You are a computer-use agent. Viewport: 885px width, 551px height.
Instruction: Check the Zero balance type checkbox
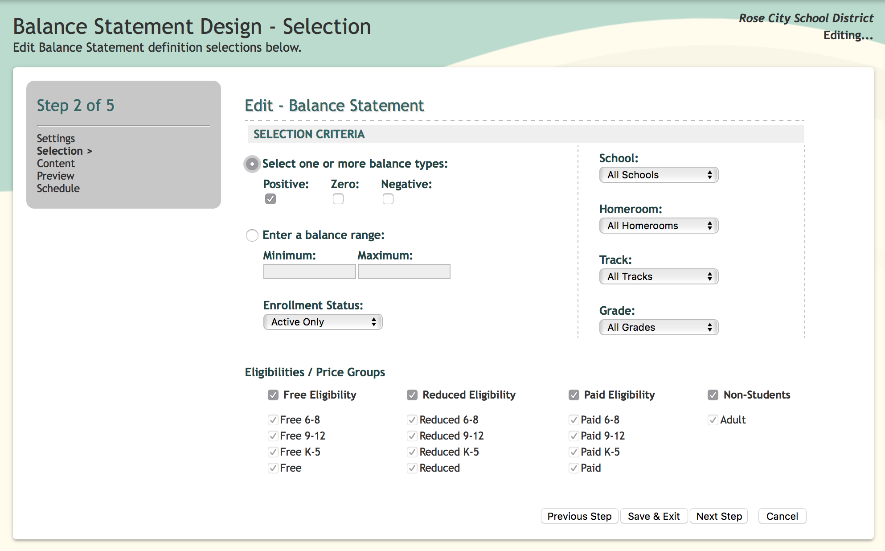tap(338, 199)
